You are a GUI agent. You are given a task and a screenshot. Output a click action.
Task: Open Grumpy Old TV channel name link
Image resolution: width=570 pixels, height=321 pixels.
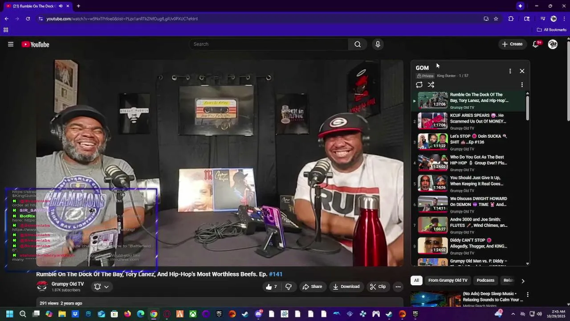point(68,284)
